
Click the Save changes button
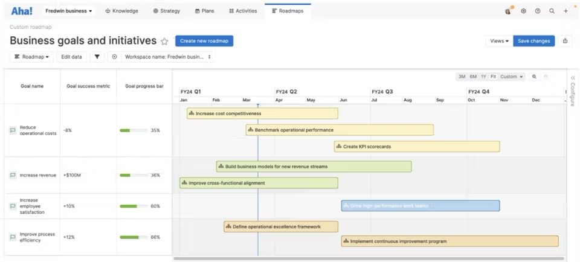coord(533,41)
